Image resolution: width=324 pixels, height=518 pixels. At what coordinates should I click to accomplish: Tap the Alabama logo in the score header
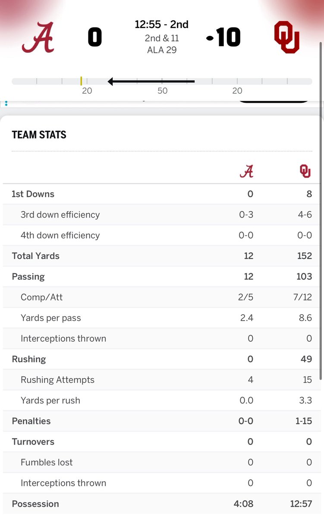[38, 37]
